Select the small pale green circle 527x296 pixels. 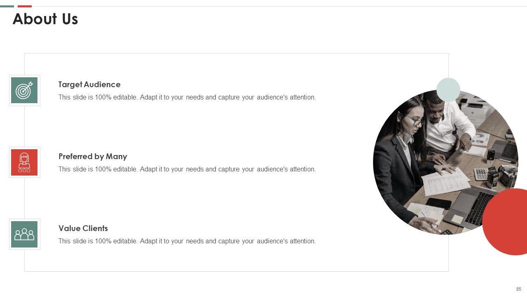click(448, 89)
